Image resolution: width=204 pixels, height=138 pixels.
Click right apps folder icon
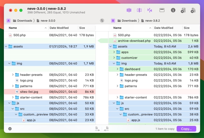[x=118, y=52]
